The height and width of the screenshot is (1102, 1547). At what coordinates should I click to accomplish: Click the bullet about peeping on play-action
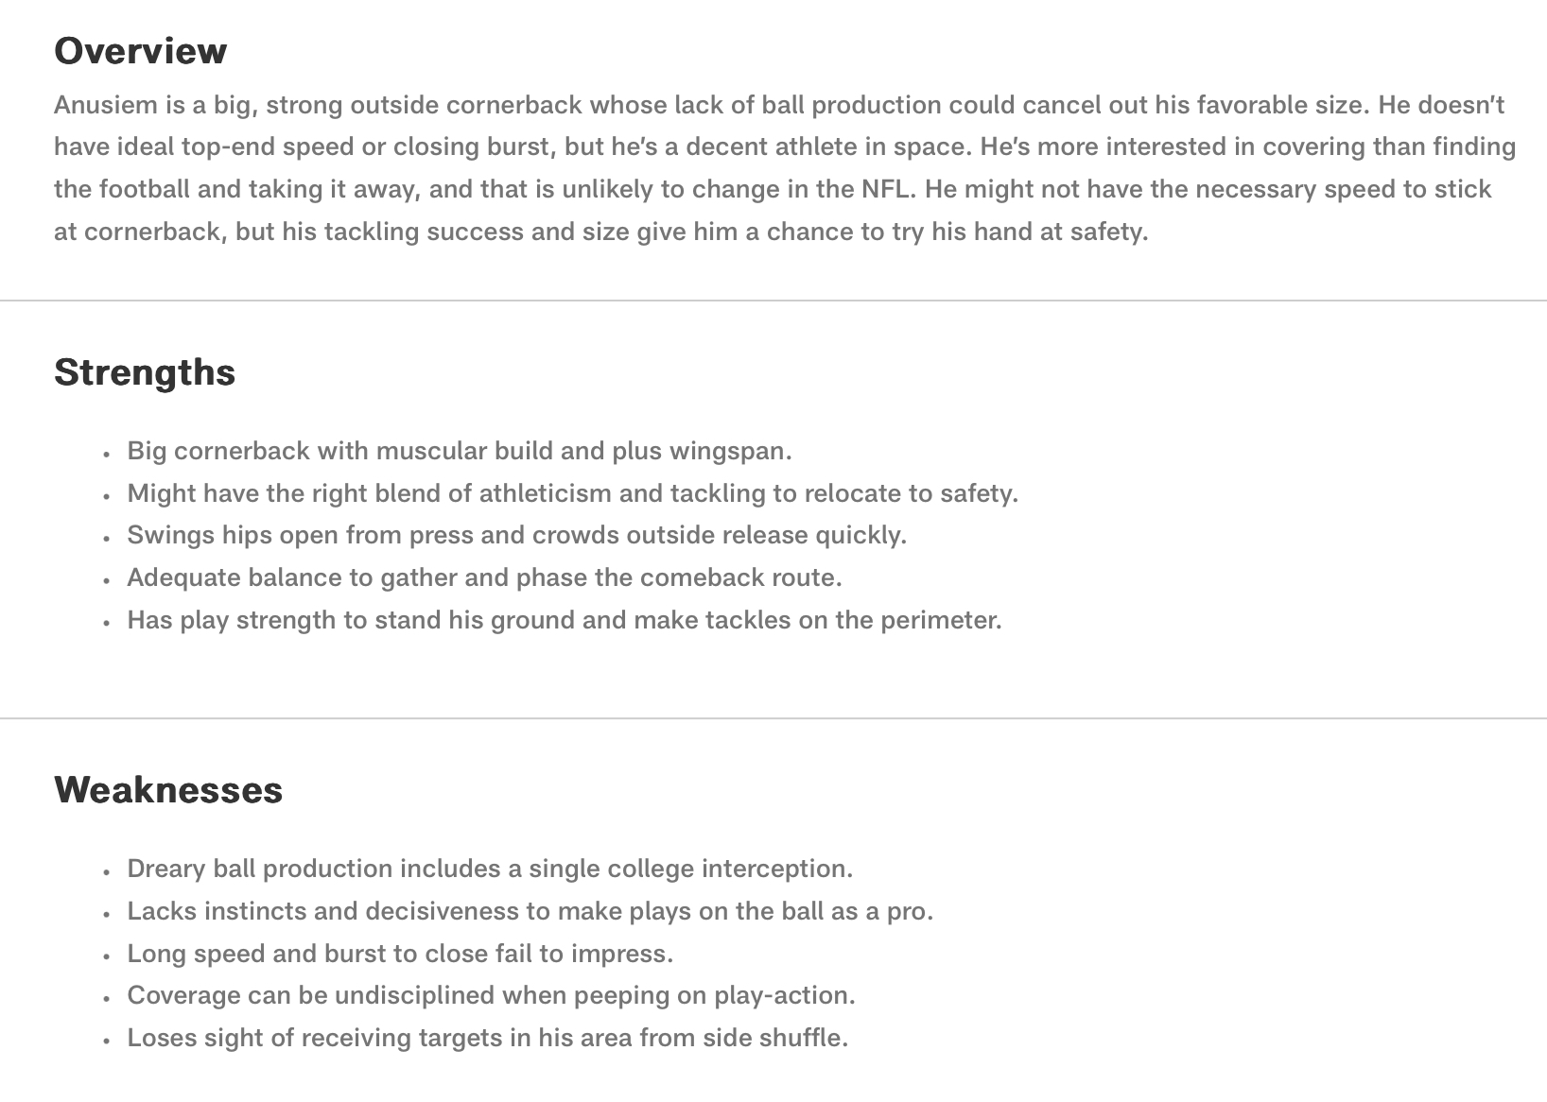point(491,995)
